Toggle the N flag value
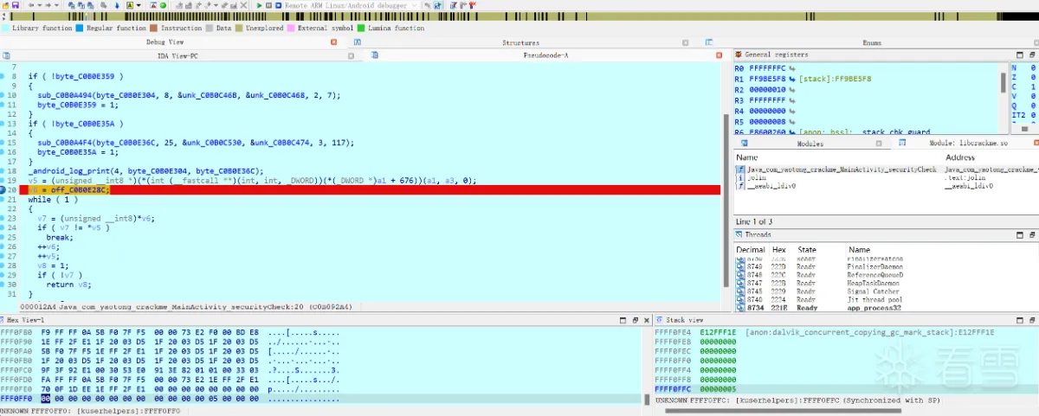 pos(1033,67)
